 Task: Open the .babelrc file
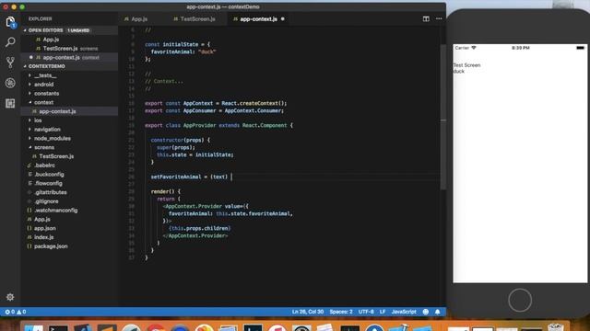tap(45, 165)
